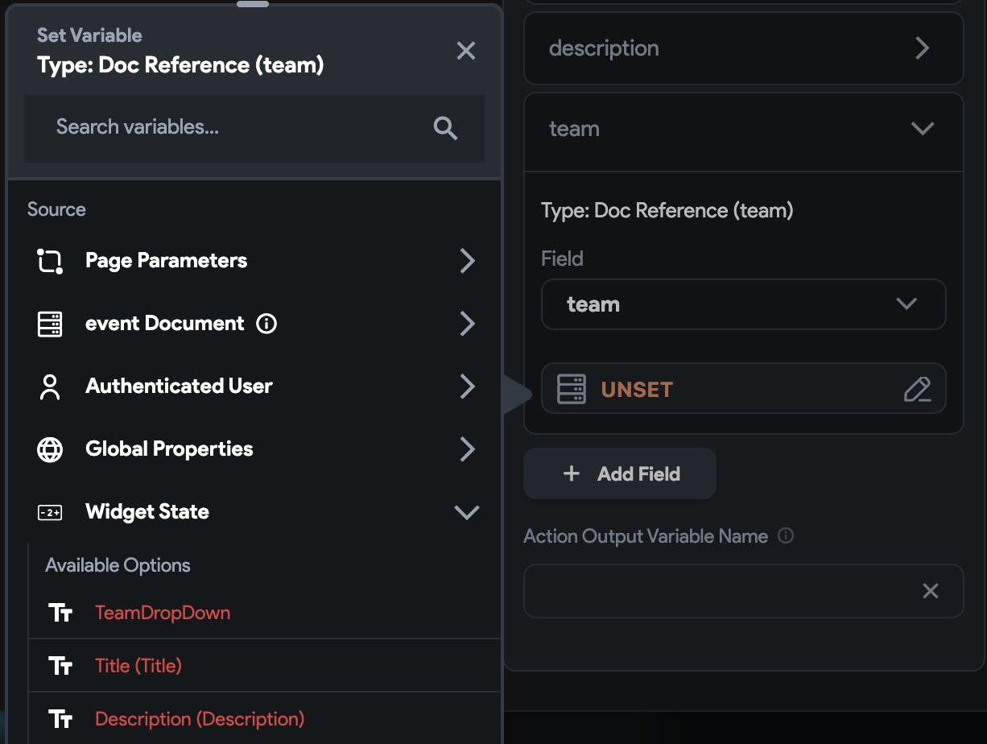Click the Page Parameters icon
Image resolution: width=987 pixels, height=744 pixels.
50,261
